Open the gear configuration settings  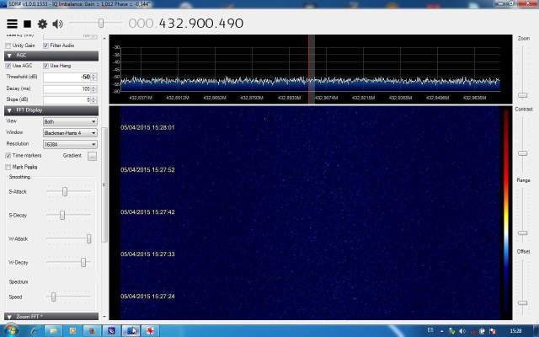pyautogui.click(x=42, y=24)
